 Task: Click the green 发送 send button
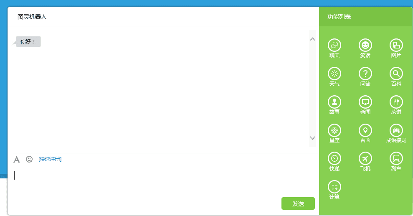tap(298, 203)
